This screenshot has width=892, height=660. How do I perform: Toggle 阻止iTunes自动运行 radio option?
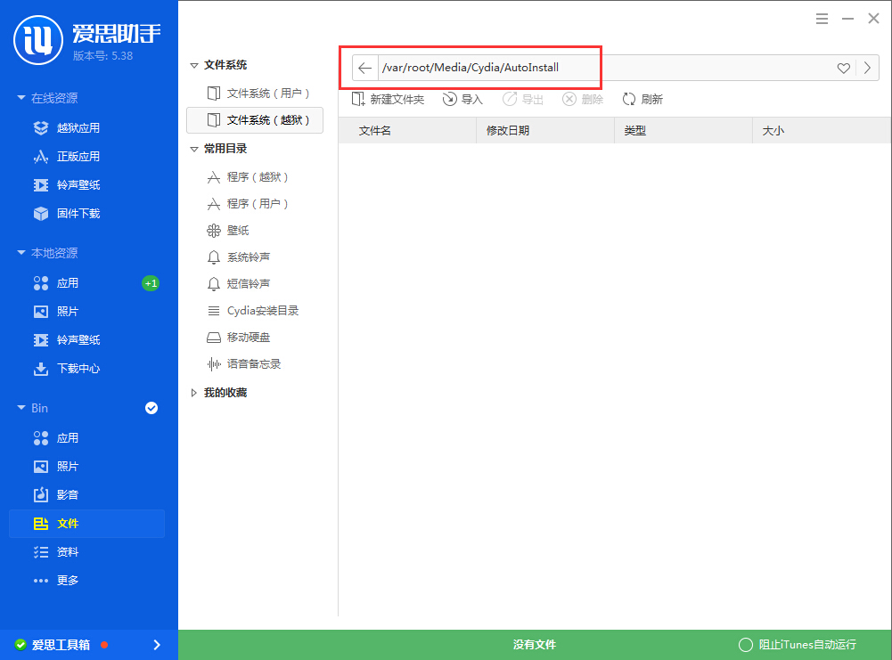click(746, 645)
